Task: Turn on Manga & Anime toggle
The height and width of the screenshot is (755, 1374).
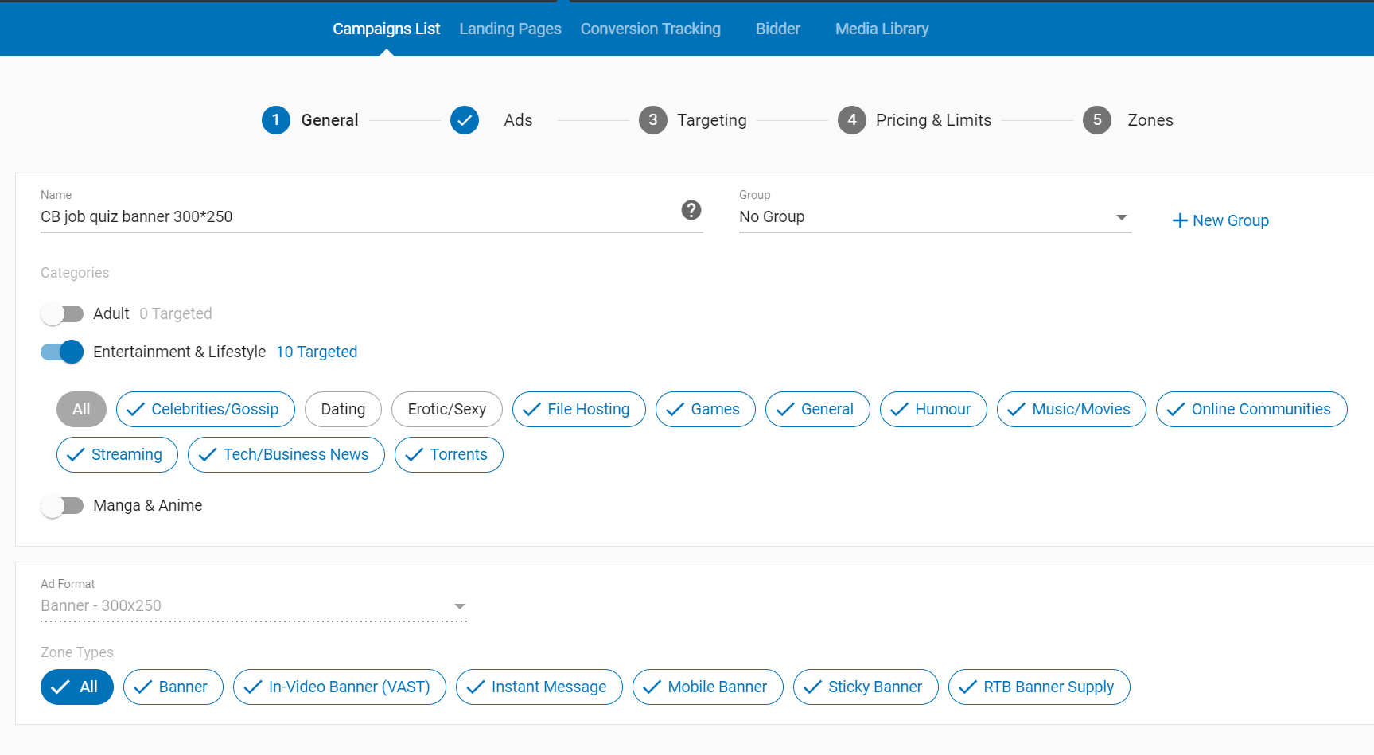Action: 62,506
